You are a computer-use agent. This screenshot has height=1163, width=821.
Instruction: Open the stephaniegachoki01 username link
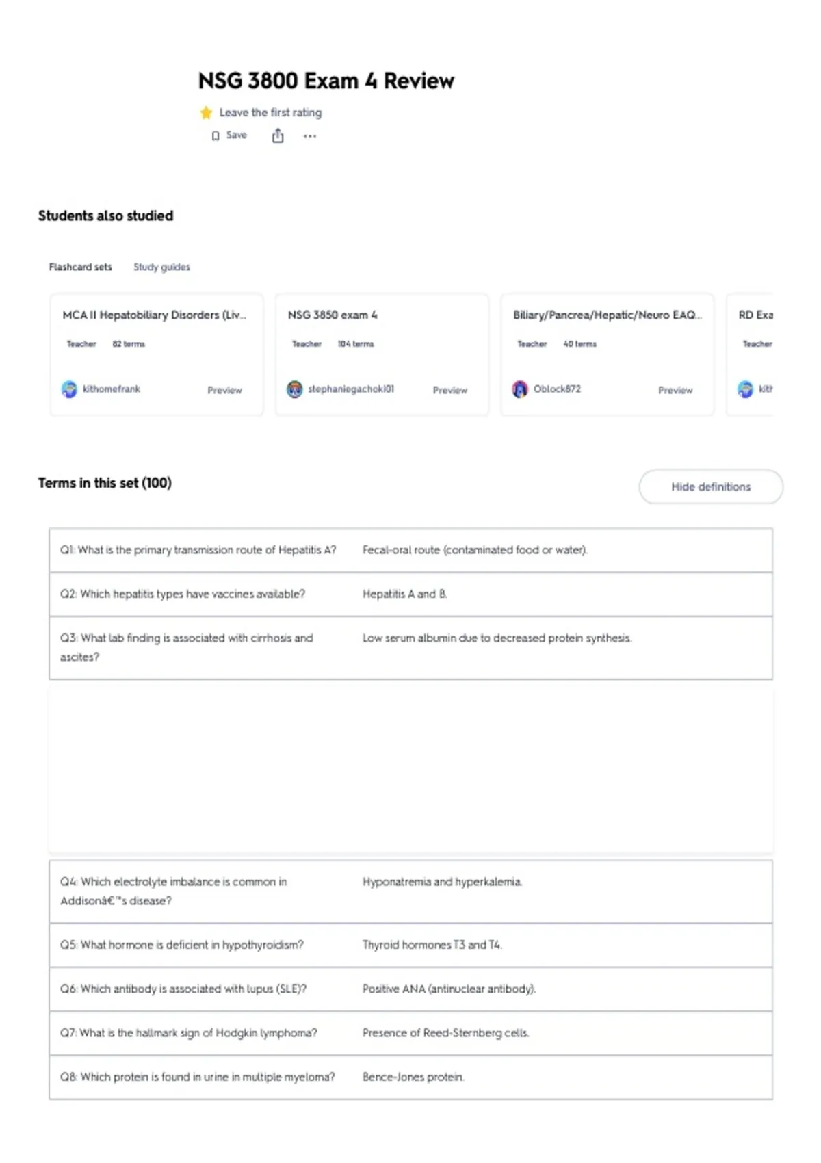tap(351, 389)
